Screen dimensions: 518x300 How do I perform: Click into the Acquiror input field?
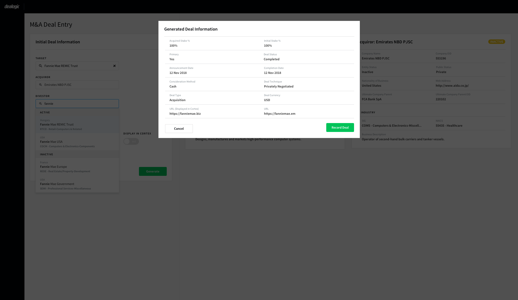pyautogui.click(x=81, y=85)
